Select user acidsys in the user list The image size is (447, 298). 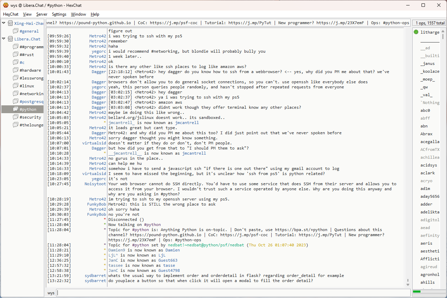click(x=429, y=165)
